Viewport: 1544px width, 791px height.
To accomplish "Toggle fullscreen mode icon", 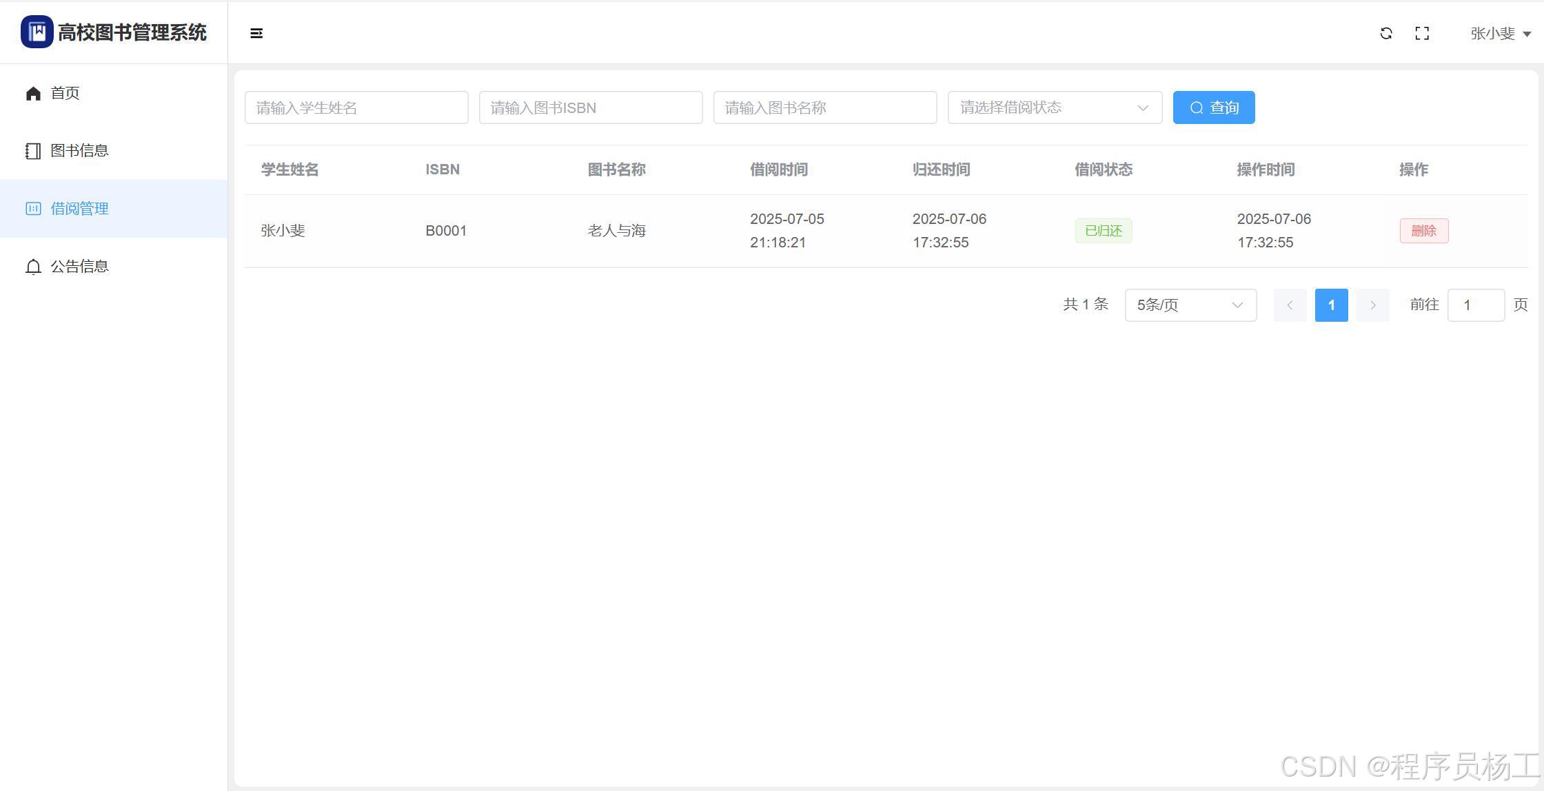I will pos(1422,33).
